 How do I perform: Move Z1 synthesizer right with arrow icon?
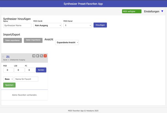tap(37, 56)
